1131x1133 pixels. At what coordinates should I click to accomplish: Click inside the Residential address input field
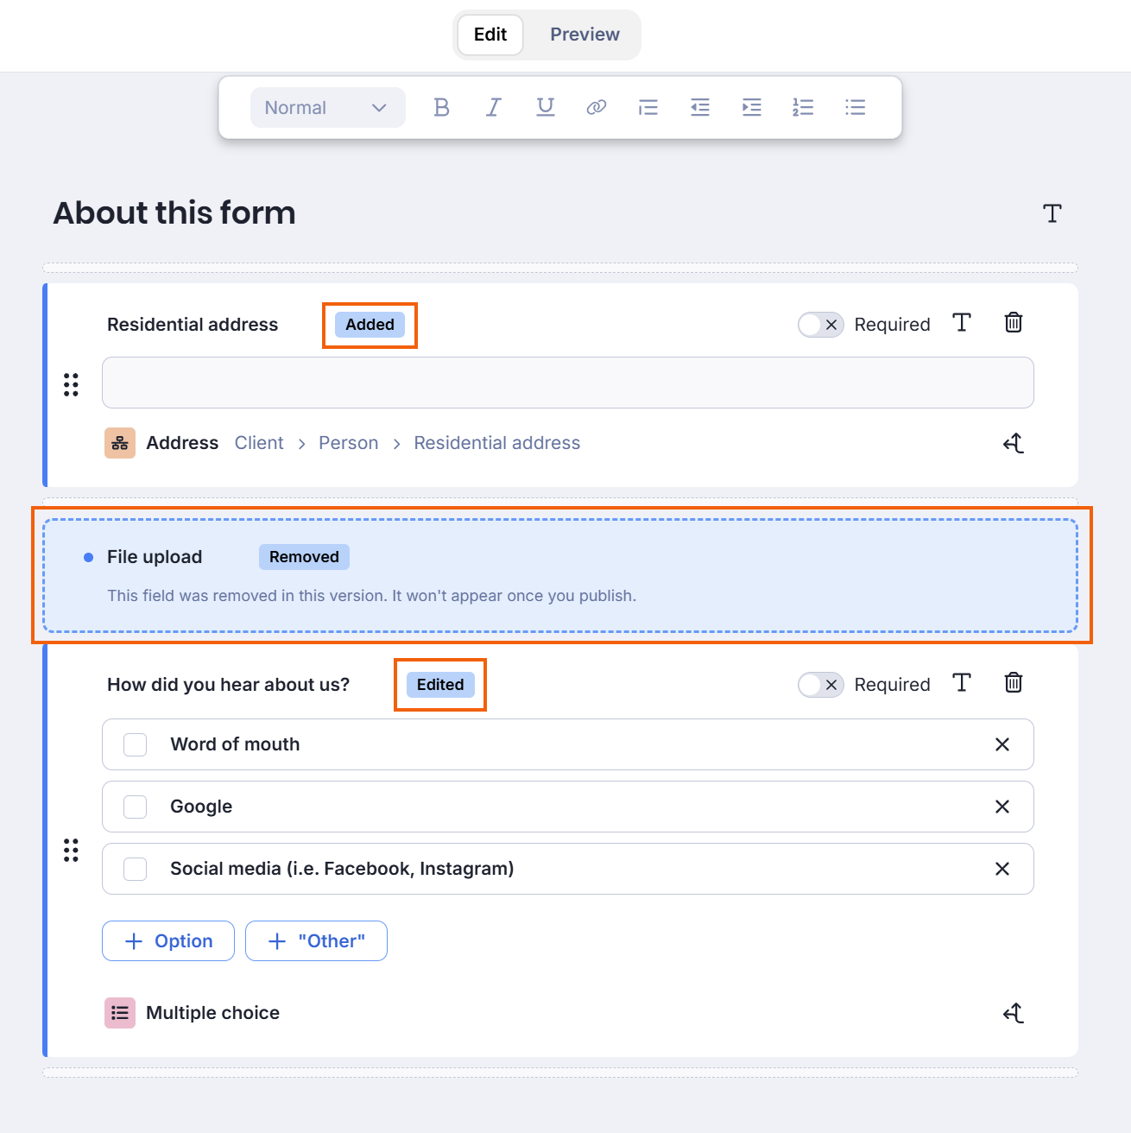pyautogui.click(x=567, y=383)
